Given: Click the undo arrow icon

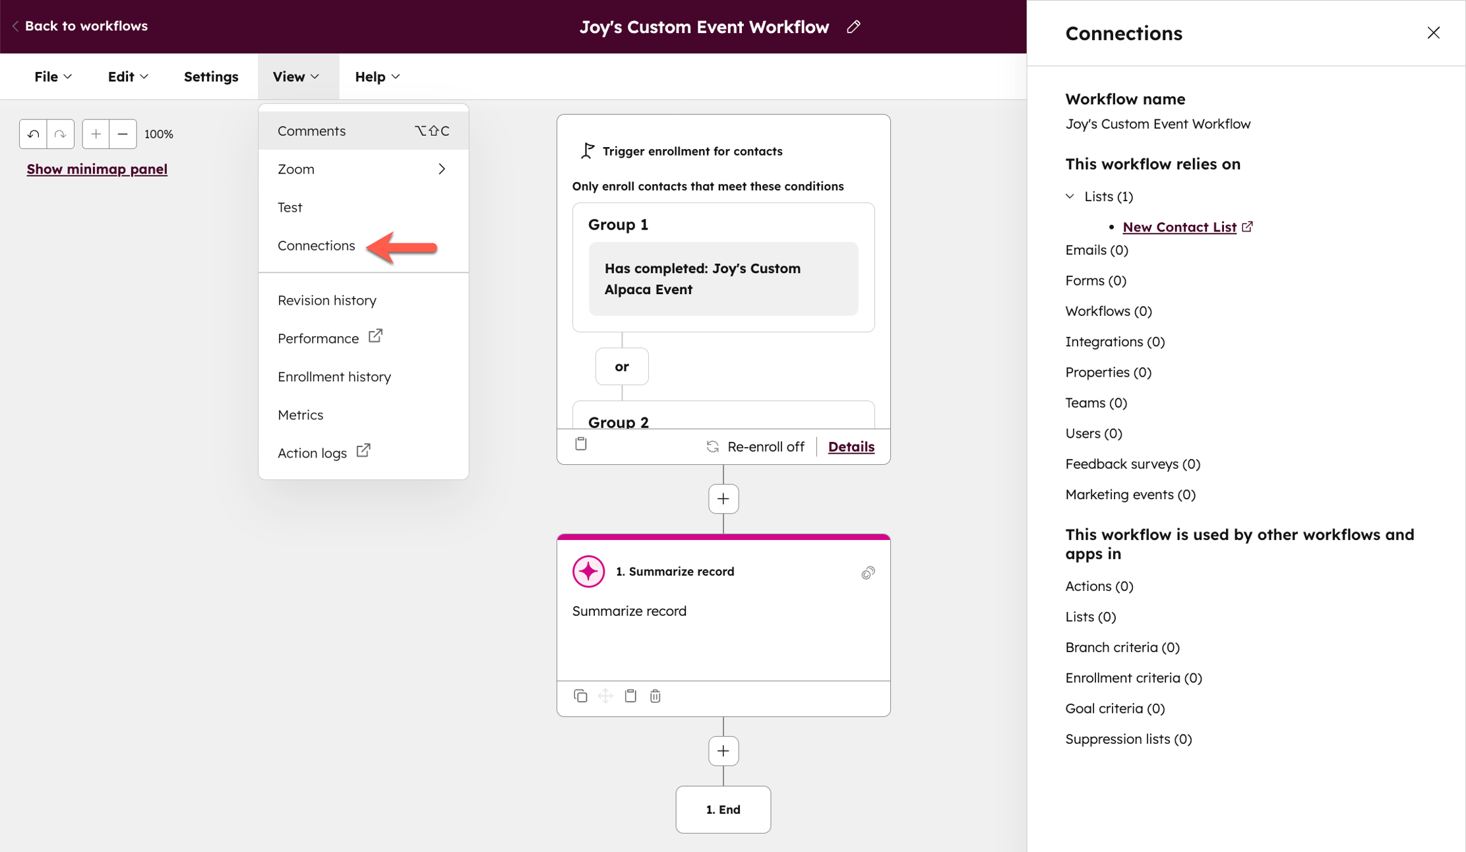Looking at the screenshot, I should (33, 134).
